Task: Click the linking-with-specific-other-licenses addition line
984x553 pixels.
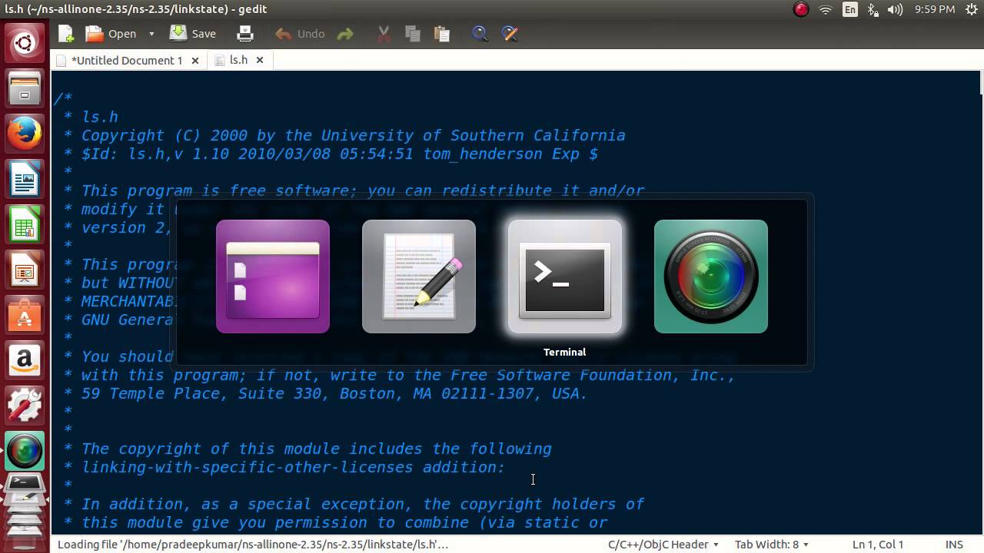Action: [284, 467]
